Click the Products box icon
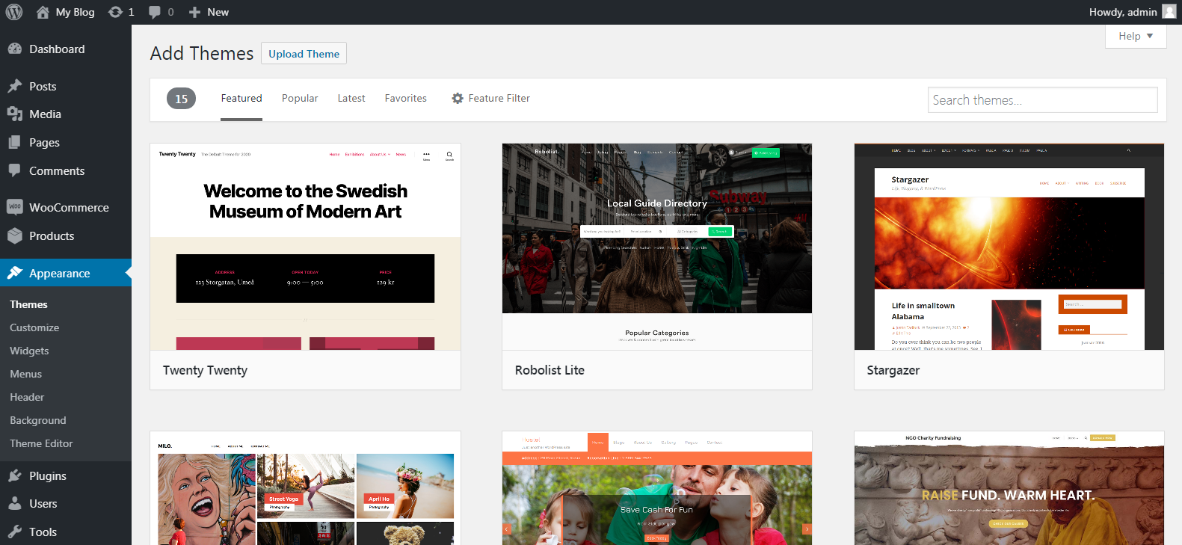Viewport: 1182px width, 545px height. click(x=15, y=235)
